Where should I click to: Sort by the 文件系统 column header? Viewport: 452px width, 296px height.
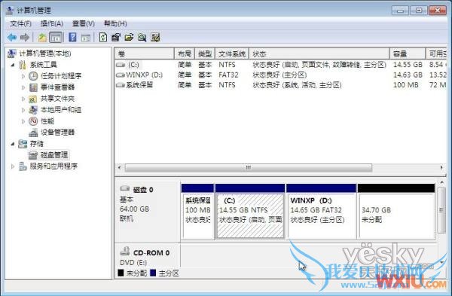[232, 53]
